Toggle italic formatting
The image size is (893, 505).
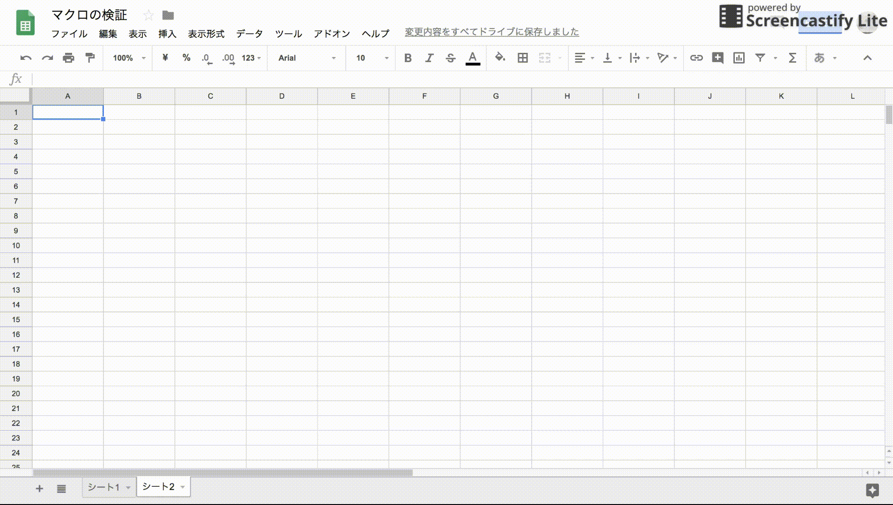point(429,58)
